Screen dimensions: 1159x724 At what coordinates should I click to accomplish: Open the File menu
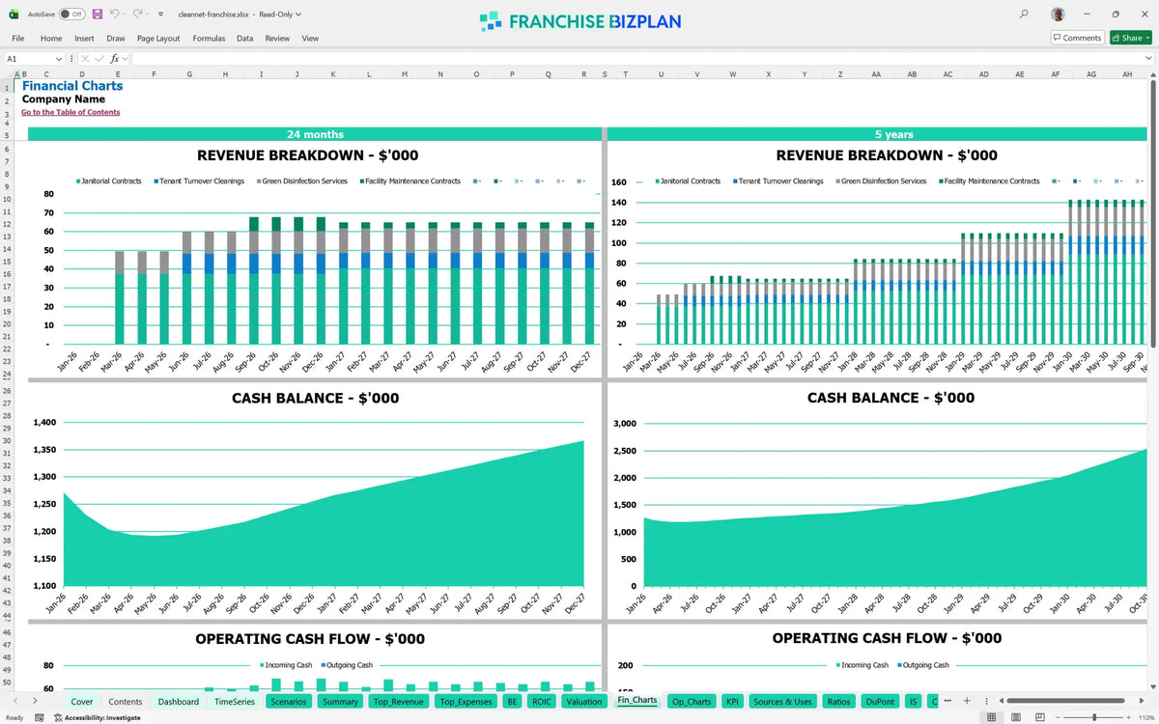point(17,39)
